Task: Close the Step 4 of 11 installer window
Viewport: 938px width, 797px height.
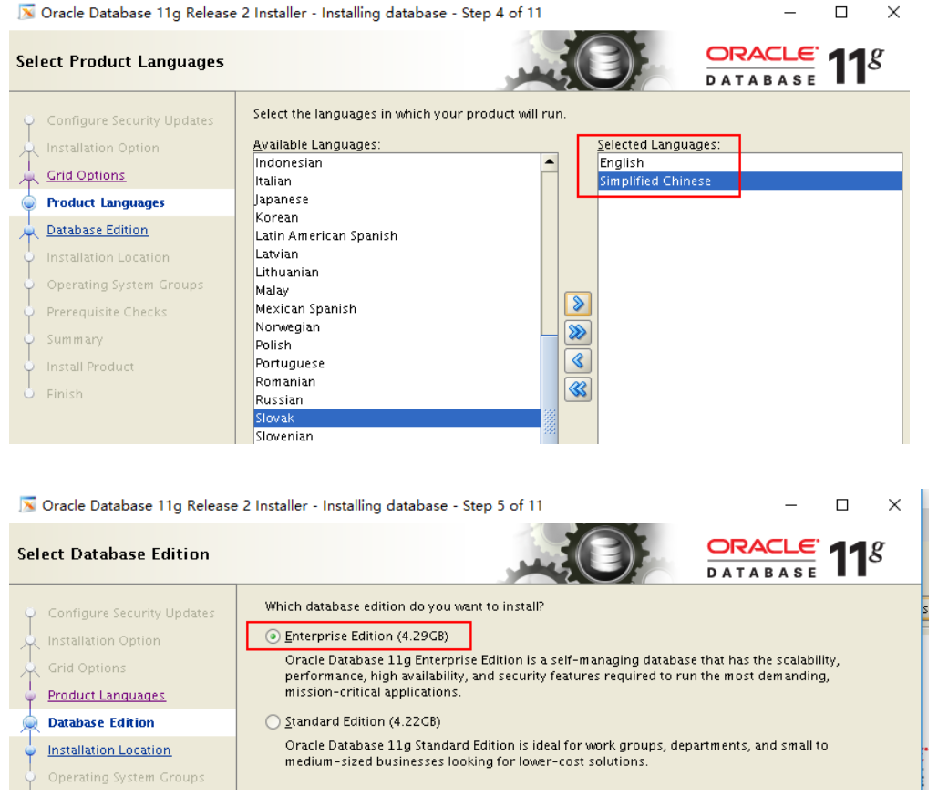Action: (893, 13)
